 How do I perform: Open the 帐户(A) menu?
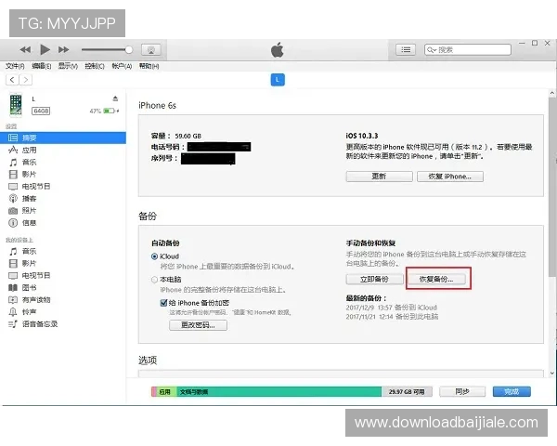tap(122, 66)
